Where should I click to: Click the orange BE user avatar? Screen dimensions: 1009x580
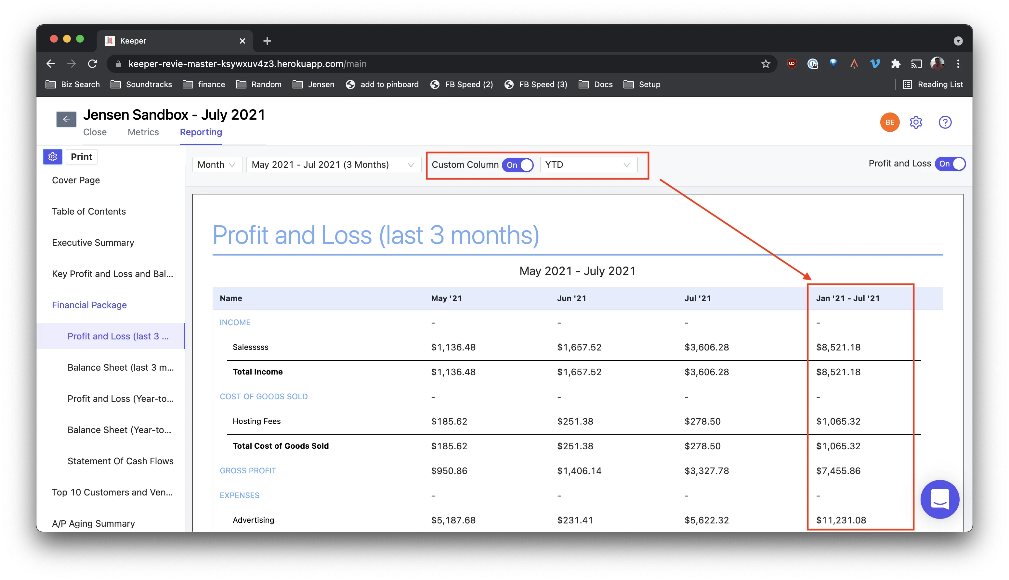click(890, 122)
